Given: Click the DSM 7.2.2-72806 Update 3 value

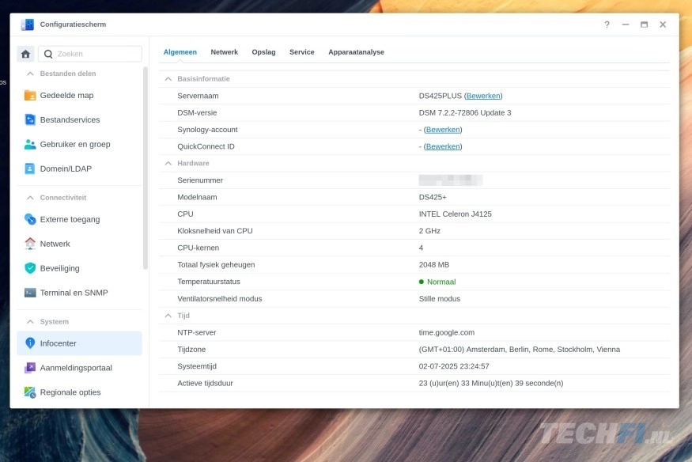Looking at the screenshot, I should 465,113.
